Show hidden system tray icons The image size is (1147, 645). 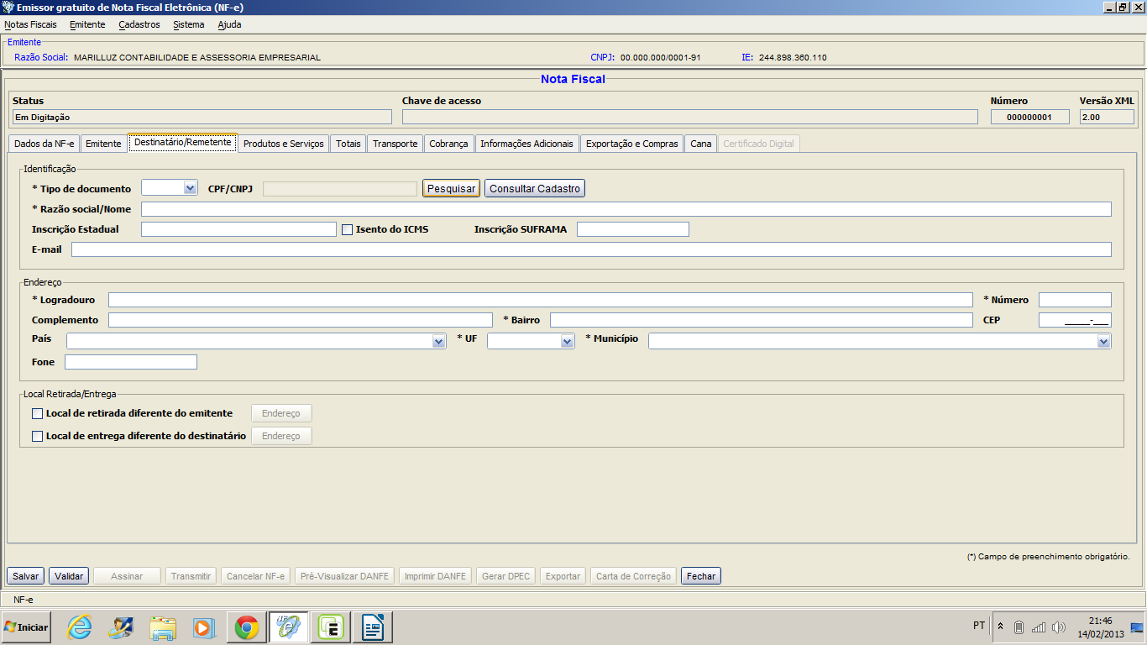(1000, 627)
